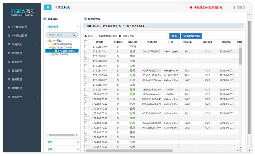Click the 10.10.0.0/16 folder icon
Screen dimensions: 255x156
click(53, 55)
